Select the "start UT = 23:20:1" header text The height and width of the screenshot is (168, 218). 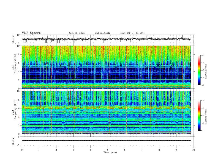point(133,33)
